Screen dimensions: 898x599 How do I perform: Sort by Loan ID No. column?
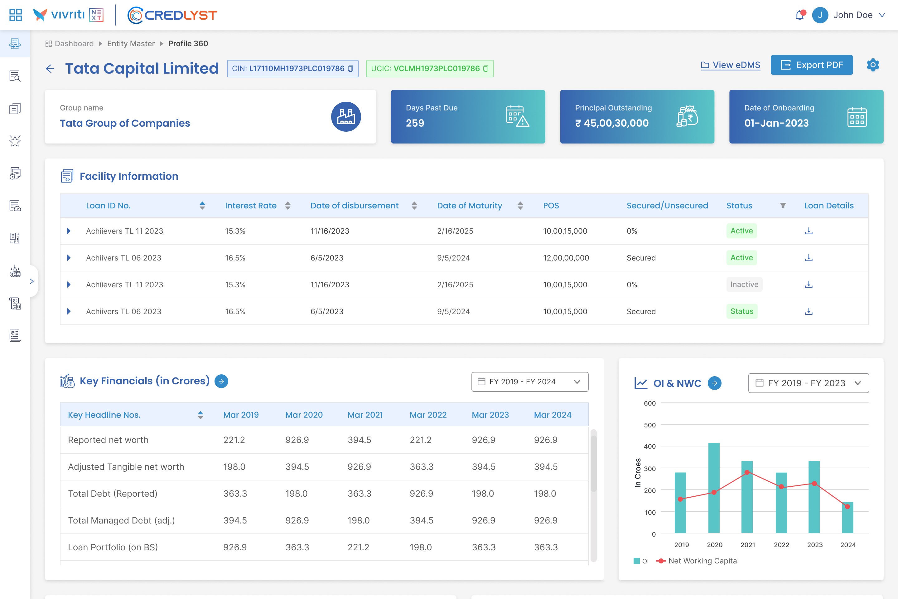202,206
